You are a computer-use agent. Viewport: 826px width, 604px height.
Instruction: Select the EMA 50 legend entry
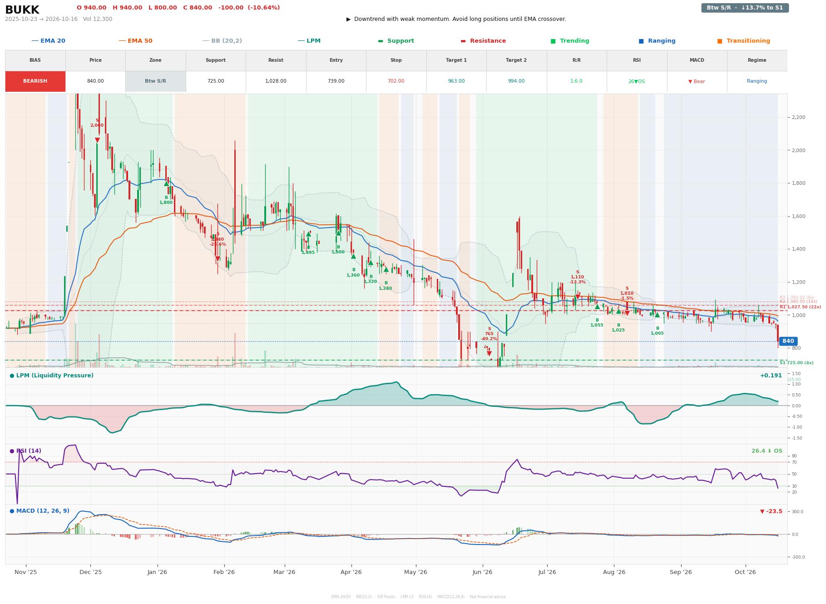click(135, 41)
